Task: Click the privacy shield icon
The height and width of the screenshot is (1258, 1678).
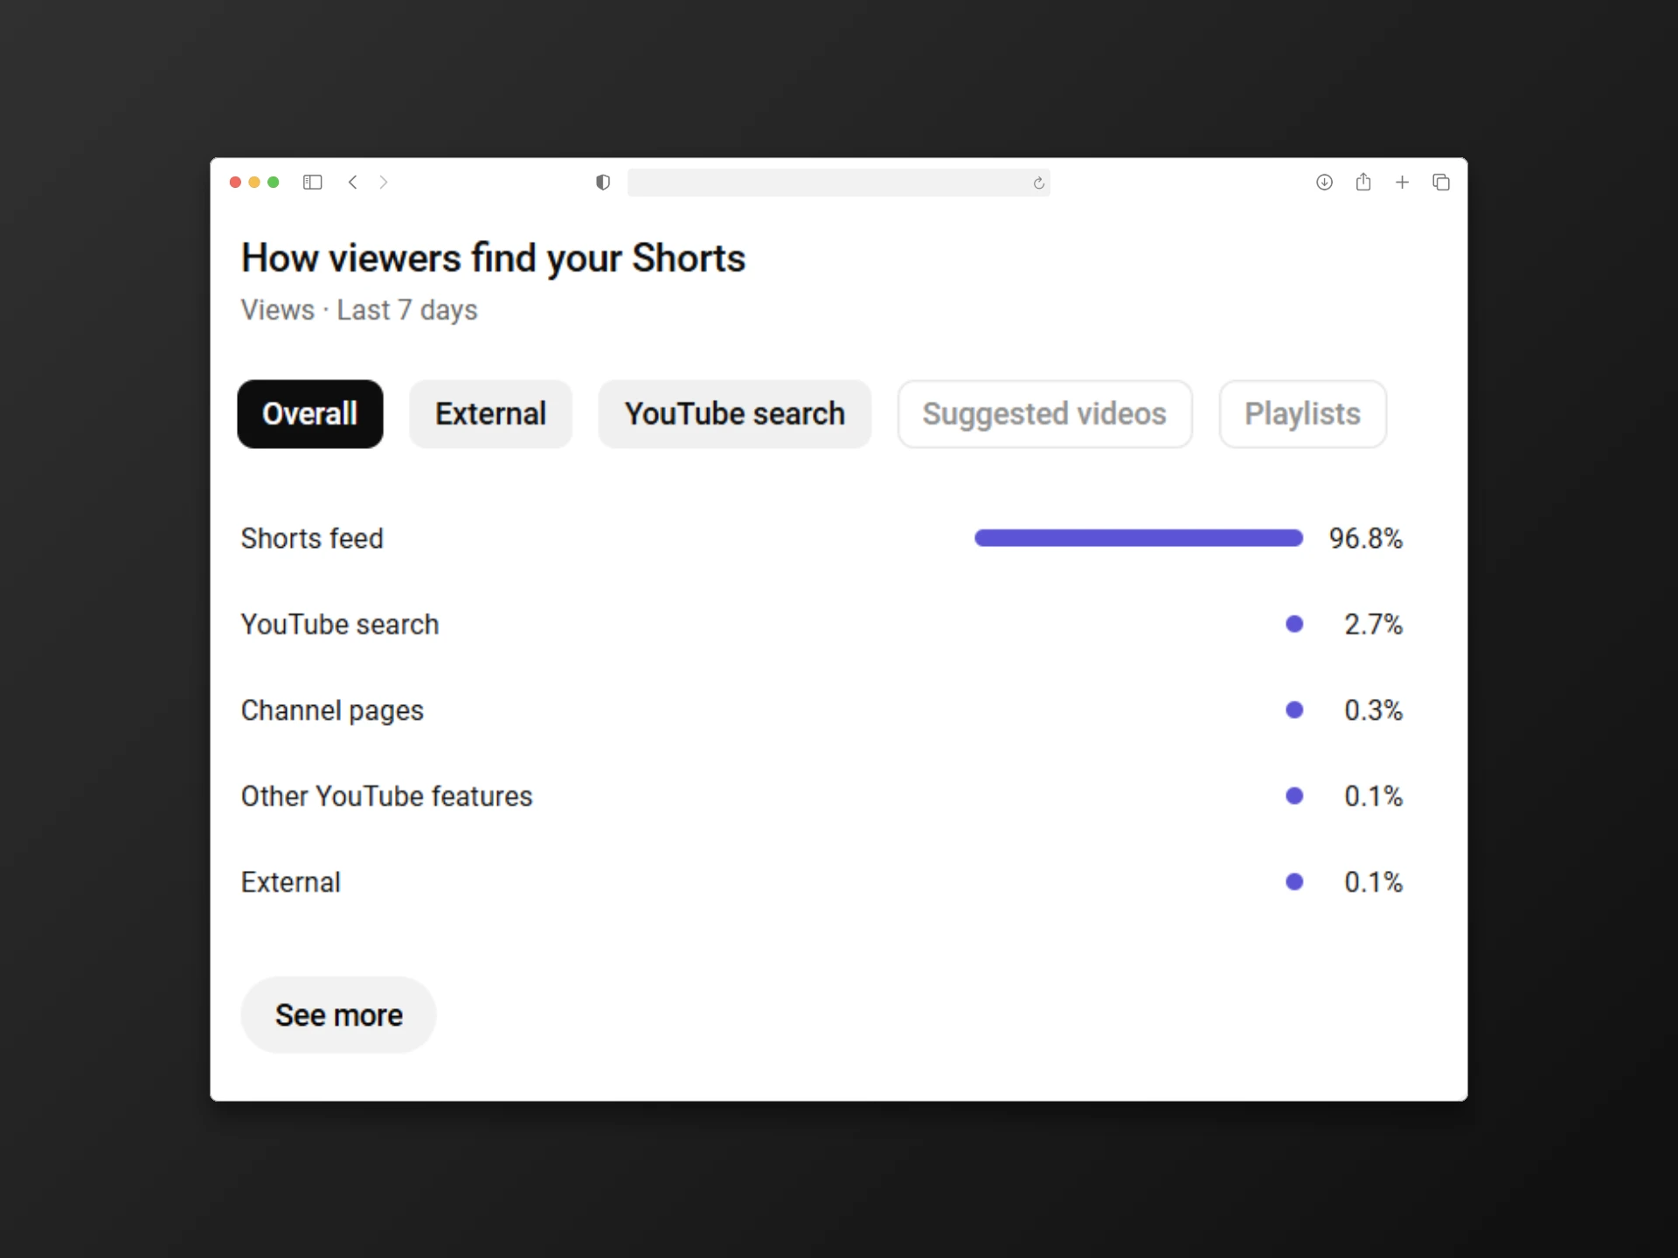Action: coord(603,183)
